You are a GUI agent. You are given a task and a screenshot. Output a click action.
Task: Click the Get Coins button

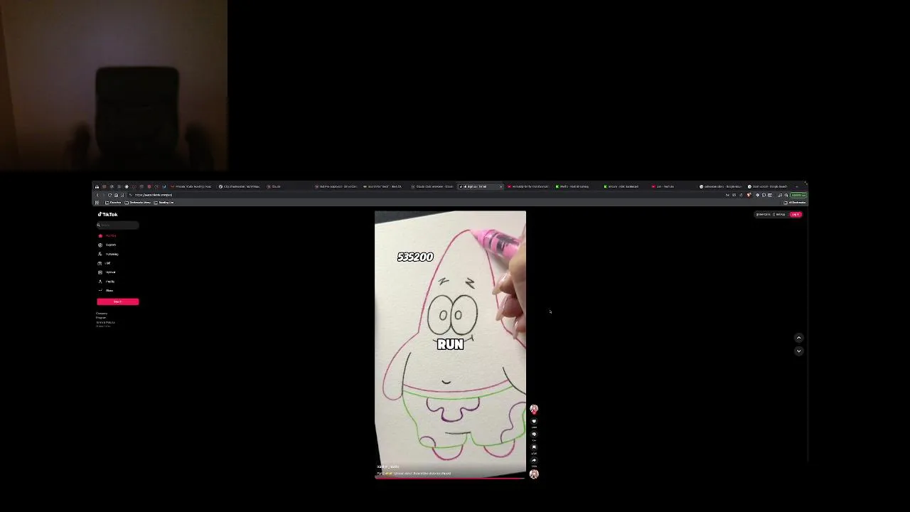764,214
